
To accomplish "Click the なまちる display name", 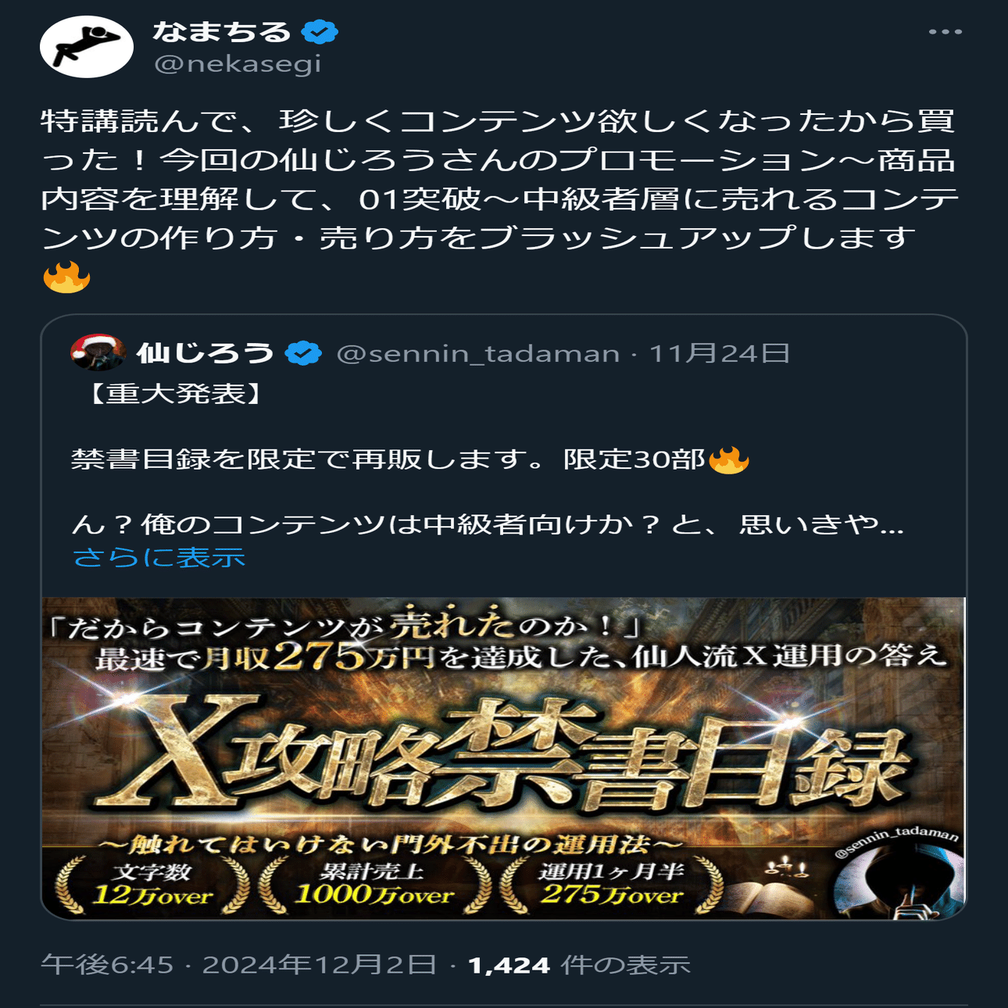I will coord(222,32).
